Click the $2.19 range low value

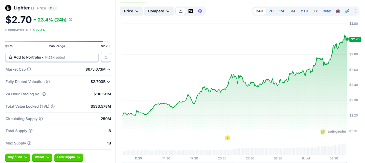[9, 46]
